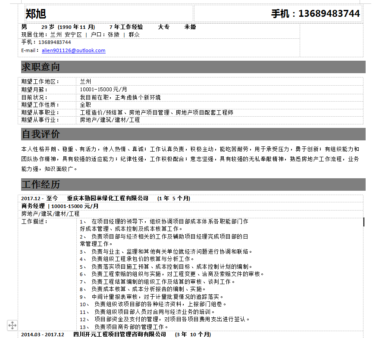Click duty item 5 about 项目施工预算

pyautogui.click(x=166, y=267)
